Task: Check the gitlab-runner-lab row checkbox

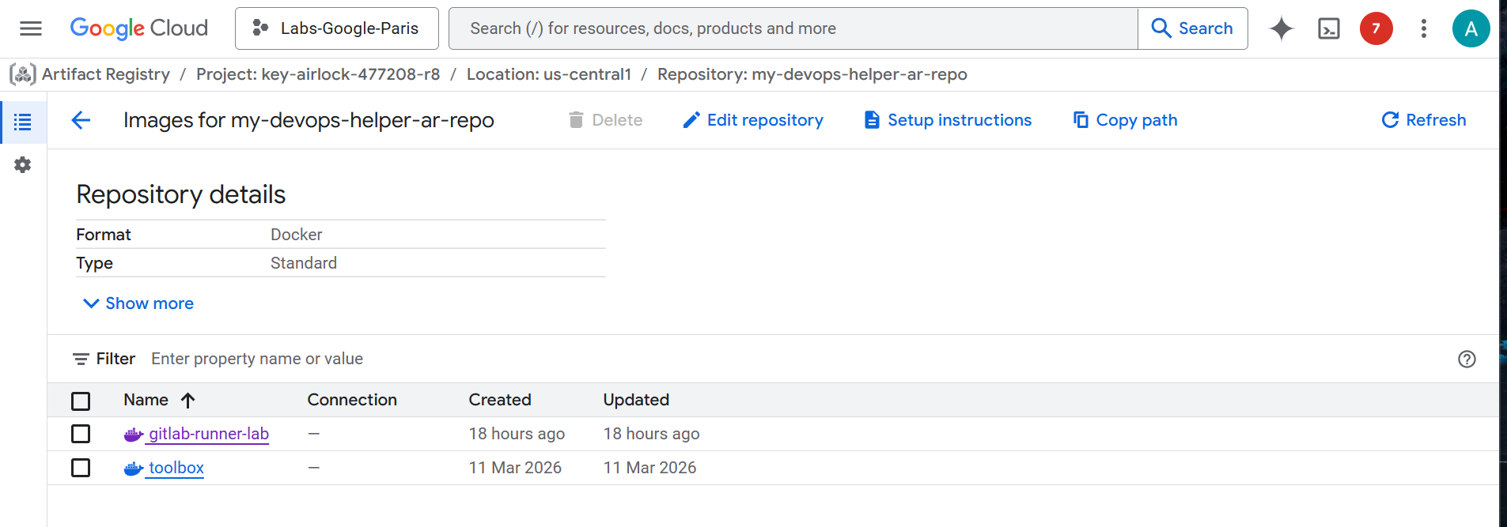Action: coord(81,434)
